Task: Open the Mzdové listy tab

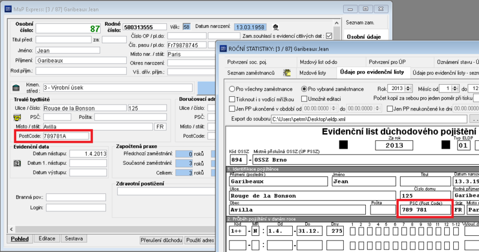Action: tap(313, 73)
